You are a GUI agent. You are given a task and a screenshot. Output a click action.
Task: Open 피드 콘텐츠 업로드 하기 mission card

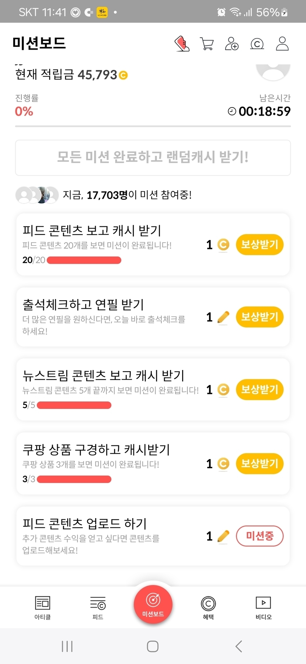(x=111, y=536)
